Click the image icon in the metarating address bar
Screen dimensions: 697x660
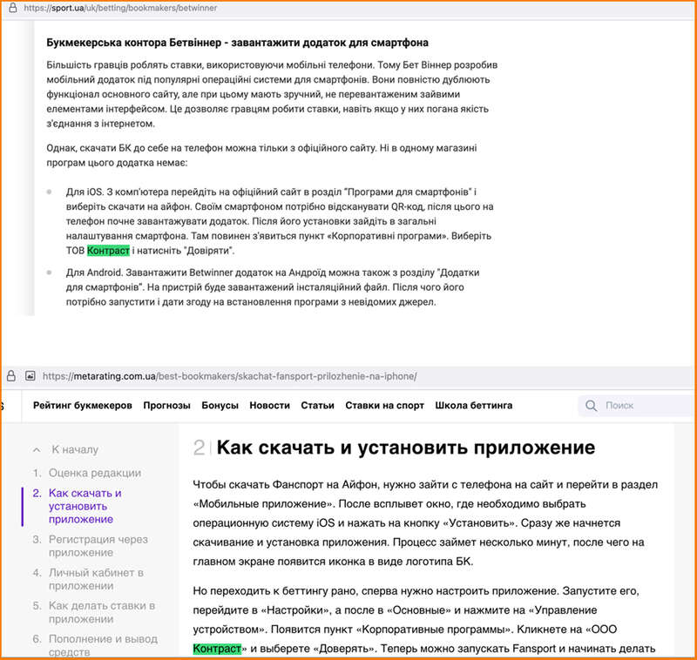pos(30,376)
